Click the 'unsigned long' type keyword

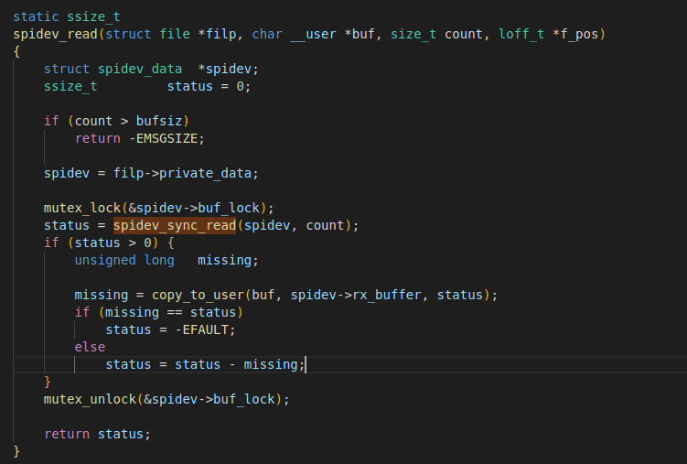tap(124, 260)
